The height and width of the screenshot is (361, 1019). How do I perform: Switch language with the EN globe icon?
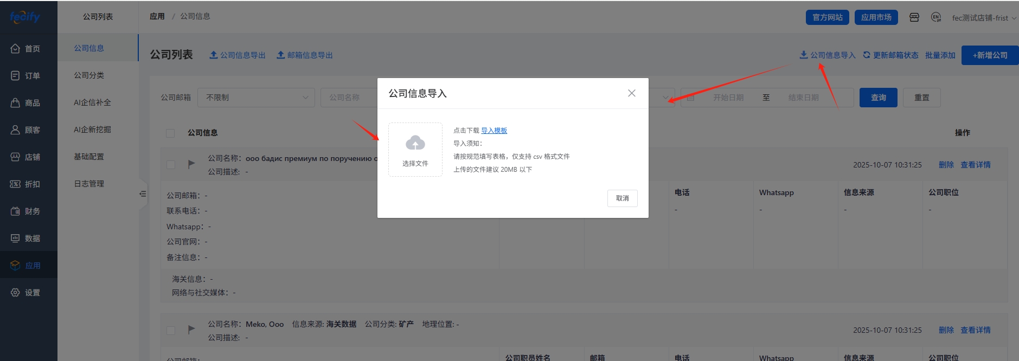coord(936,17)
